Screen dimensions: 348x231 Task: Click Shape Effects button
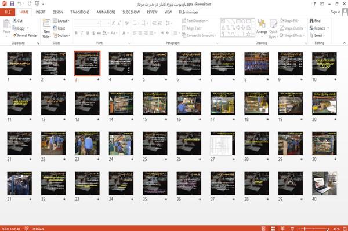click(x=292, y=35)
